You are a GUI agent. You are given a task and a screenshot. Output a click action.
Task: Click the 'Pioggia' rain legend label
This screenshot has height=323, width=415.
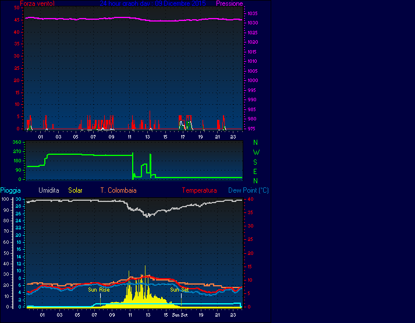10,190
